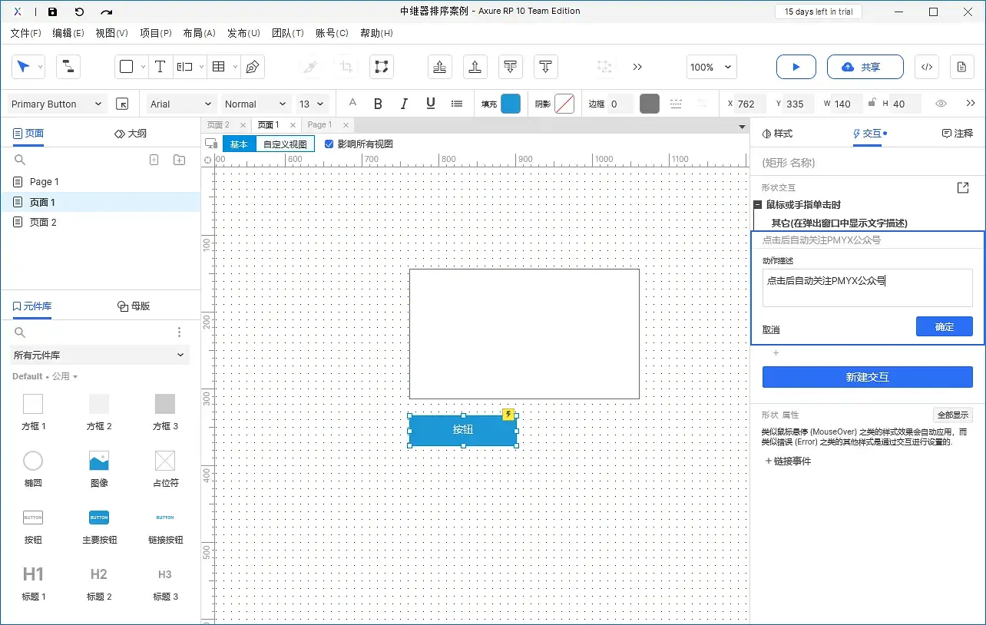Collapse the 鼠标或手指单击时 event
The image size is (986, 625).
click(x=758, y=205)
